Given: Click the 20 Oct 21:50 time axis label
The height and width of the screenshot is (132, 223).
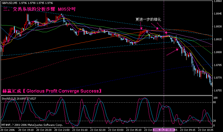Looking at the screenshot, I should [x=62, y=130].
